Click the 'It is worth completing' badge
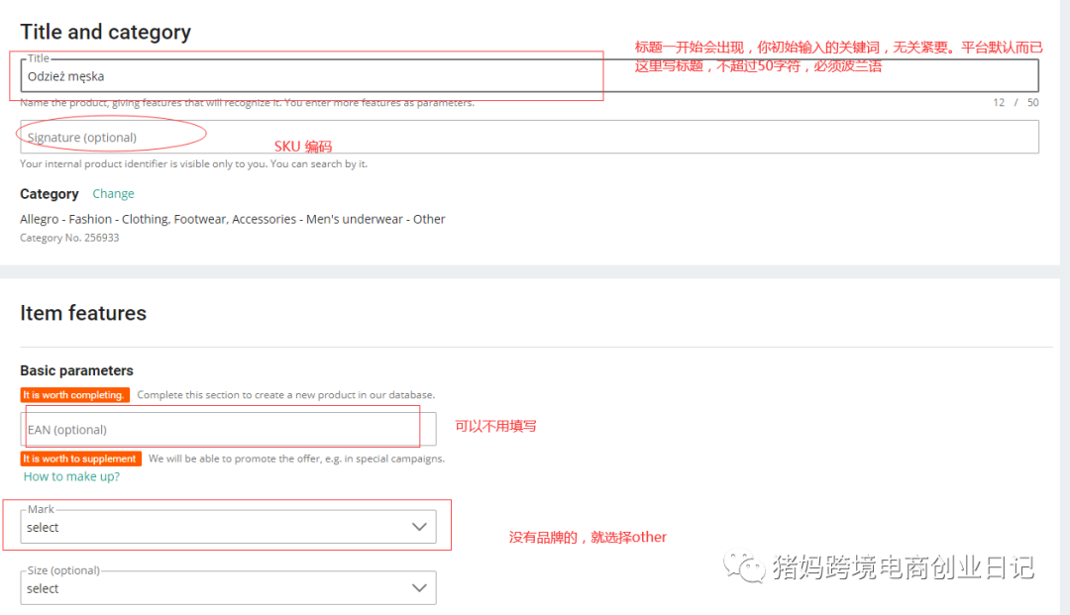 [x=75, y=394]
